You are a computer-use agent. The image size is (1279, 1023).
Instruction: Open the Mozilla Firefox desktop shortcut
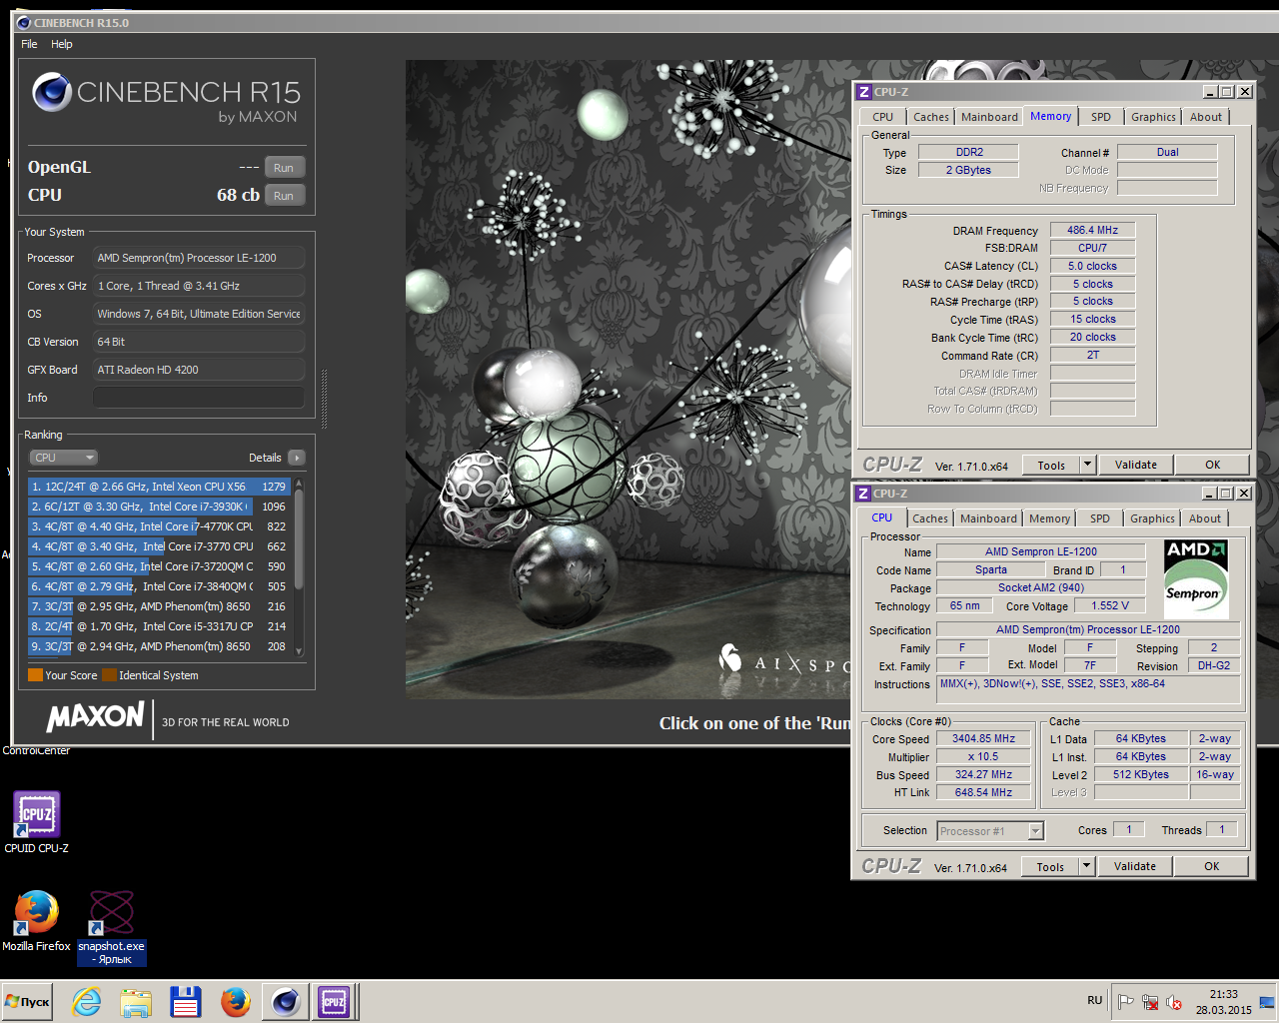(x=36, y=920)
